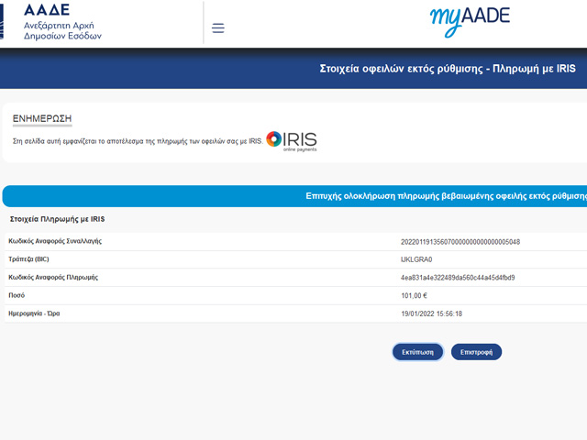This screenshot has width=587, height=440.
Task: Click the Στοιχεία Πληρωμής με IRIS section heading
Action: 57,220
